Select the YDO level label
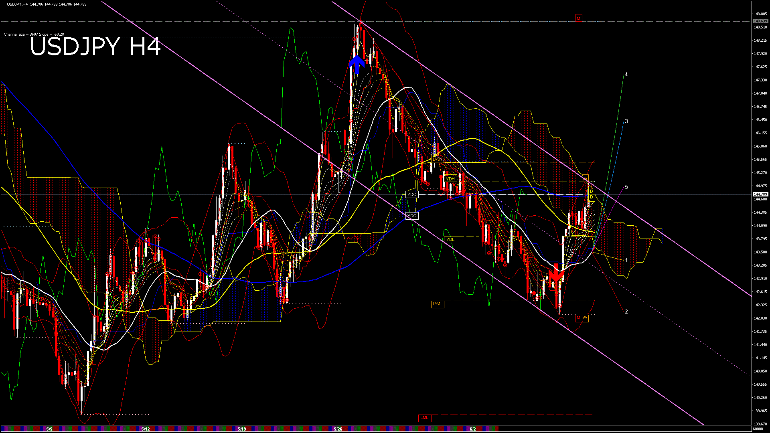Screen dimensions: 770x433 click(412, 216)
